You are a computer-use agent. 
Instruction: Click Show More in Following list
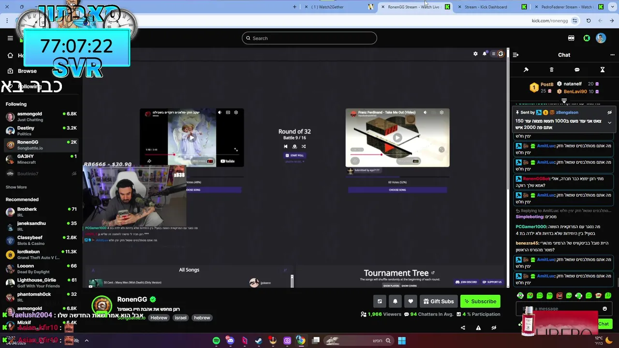pyautogui.click(x=16, y=188)
